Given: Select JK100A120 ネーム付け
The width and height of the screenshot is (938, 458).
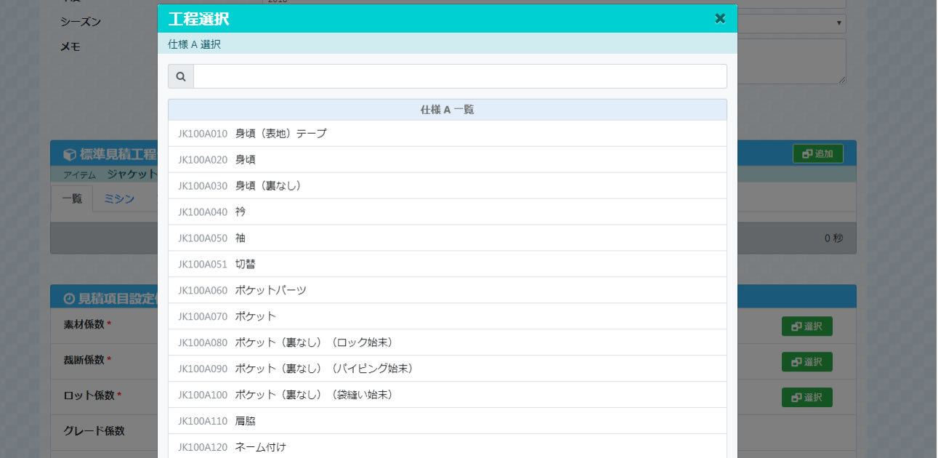Looking at the screenshot, I should pyautogui.click(x=260, y=447).
